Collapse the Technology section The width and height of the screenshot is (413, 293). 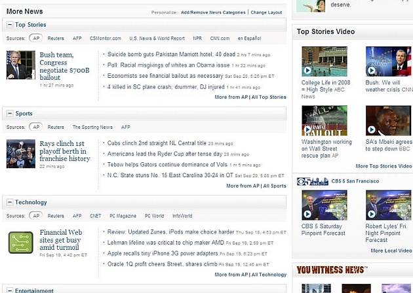10,203
